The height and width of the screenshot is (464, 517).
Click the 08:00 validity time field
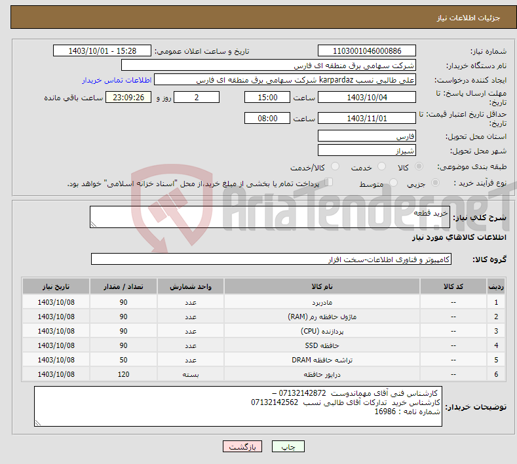[267, 118]
